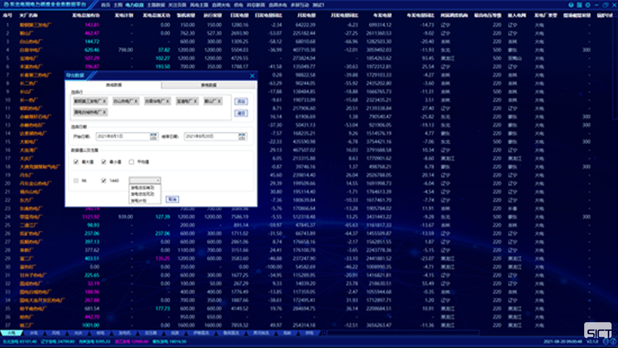
Task: Close the export data dialog
Action: 252,76
